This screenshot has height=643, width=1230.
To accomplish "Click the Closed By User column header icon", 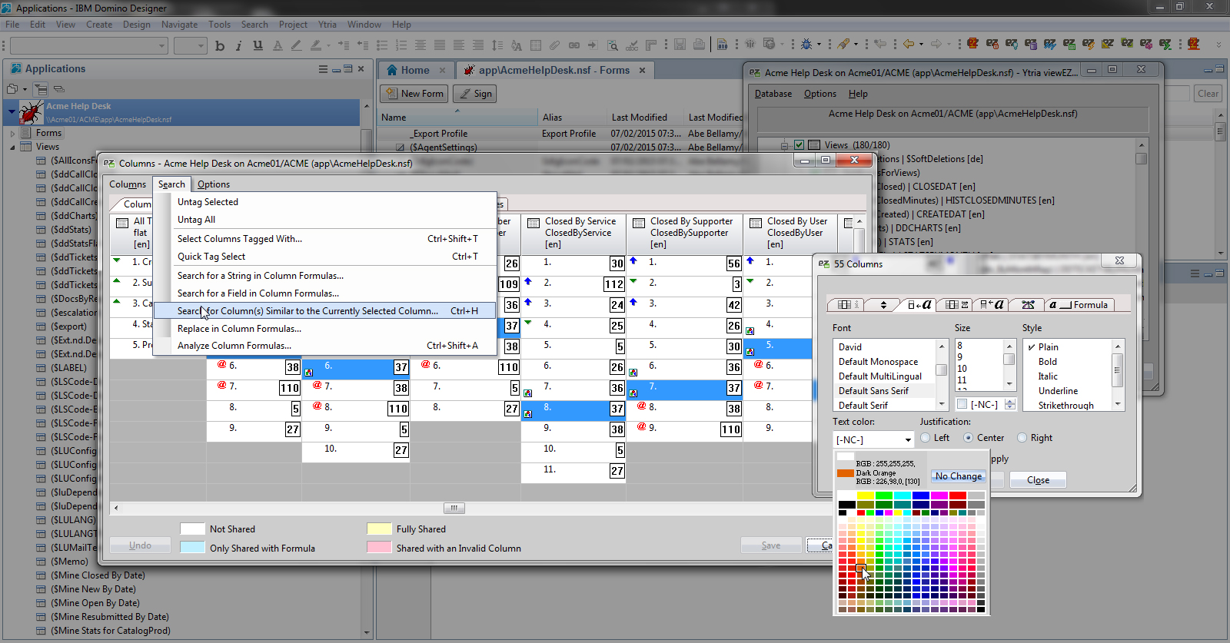I will [756, 223].
